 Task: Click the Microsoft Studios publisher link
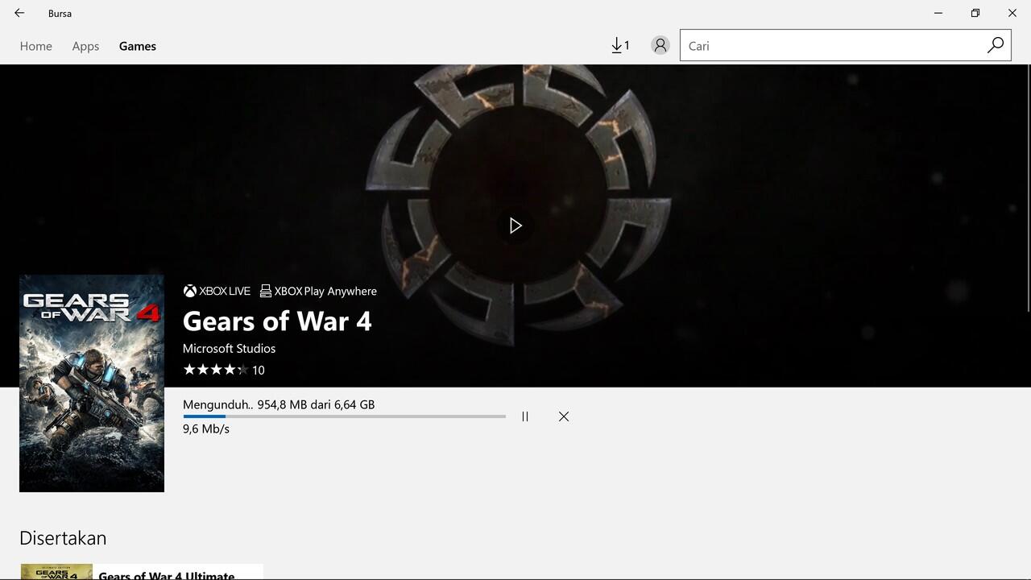tap(229, 348)
